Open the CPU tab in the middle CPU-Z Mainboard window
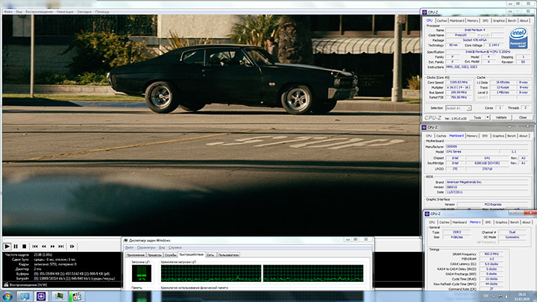 (x=428, y=136)
